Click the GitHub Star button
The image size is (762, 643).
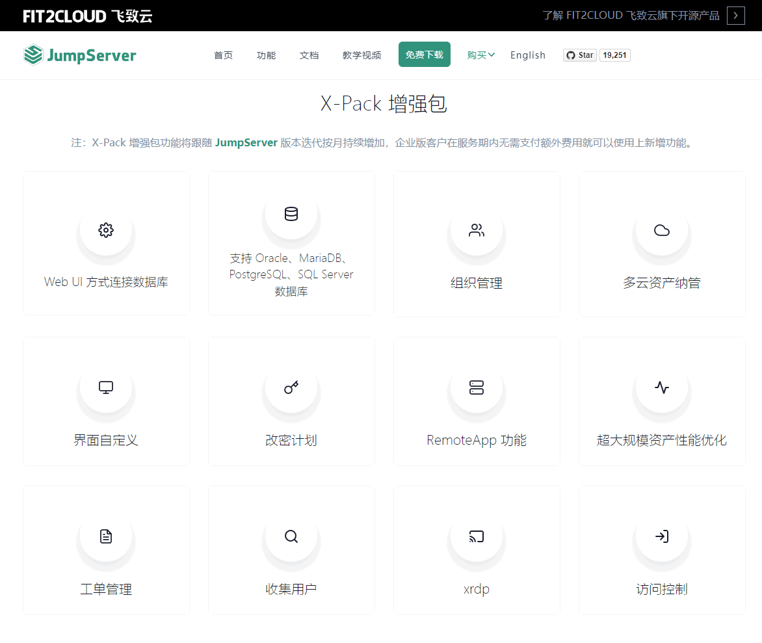[580, 55]
